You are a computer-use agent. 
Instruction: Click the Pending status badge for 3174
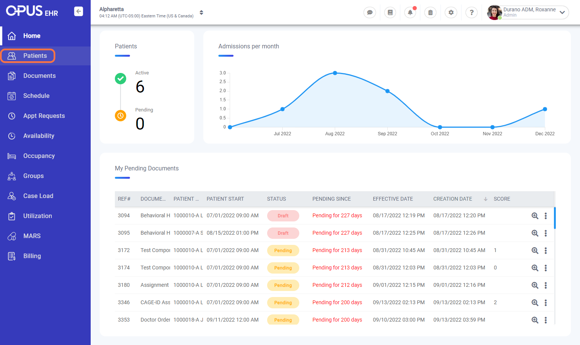pos(283,268)
